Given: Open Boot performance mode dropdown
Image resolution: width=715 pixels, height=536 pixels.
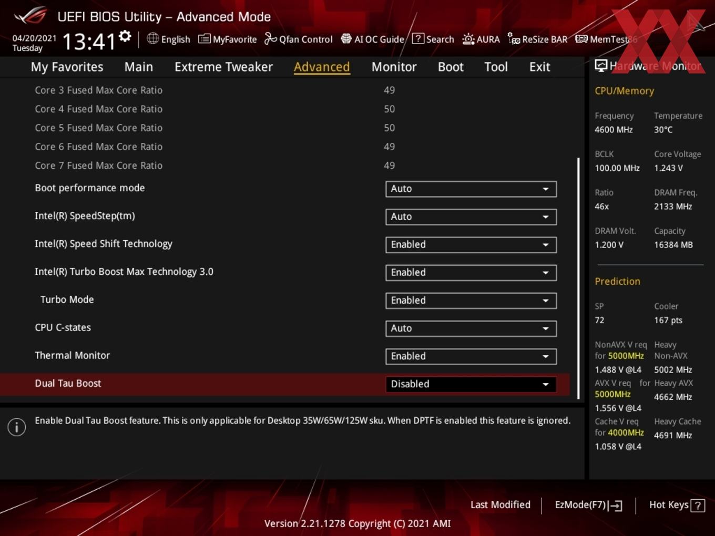Looking at the screenshot, I should (x=471, y=189).
